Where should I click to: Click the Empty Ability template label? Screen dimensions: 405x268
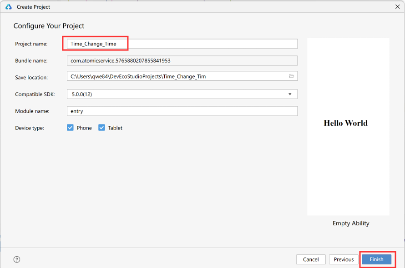[351, 223]
